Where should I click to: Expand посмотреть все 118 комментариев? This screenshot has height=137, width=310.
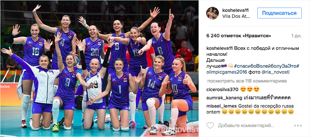[x=244, y=81]
